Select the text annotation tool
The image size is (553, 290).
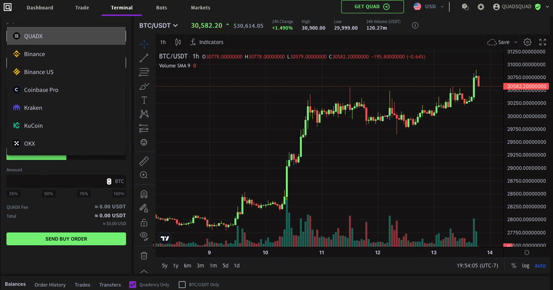144,100
